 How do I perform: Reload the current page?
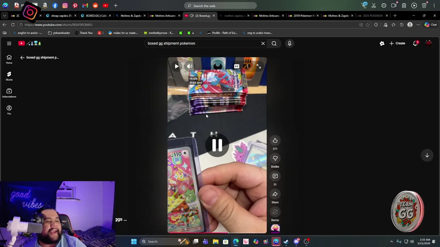(13, 25)
